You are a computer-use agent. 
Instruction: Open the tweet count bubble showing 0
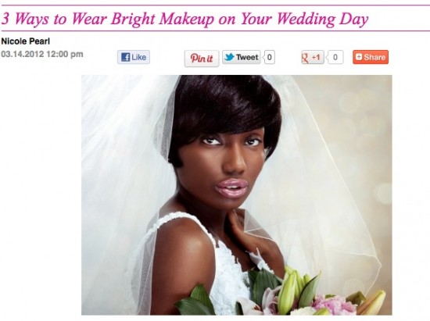point(269,57)
